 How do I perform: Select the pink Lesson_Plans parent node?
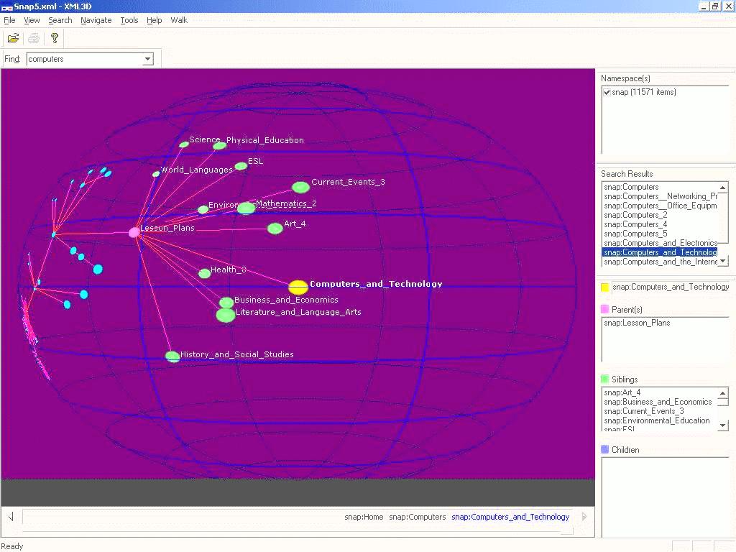(x=134, y=232)
